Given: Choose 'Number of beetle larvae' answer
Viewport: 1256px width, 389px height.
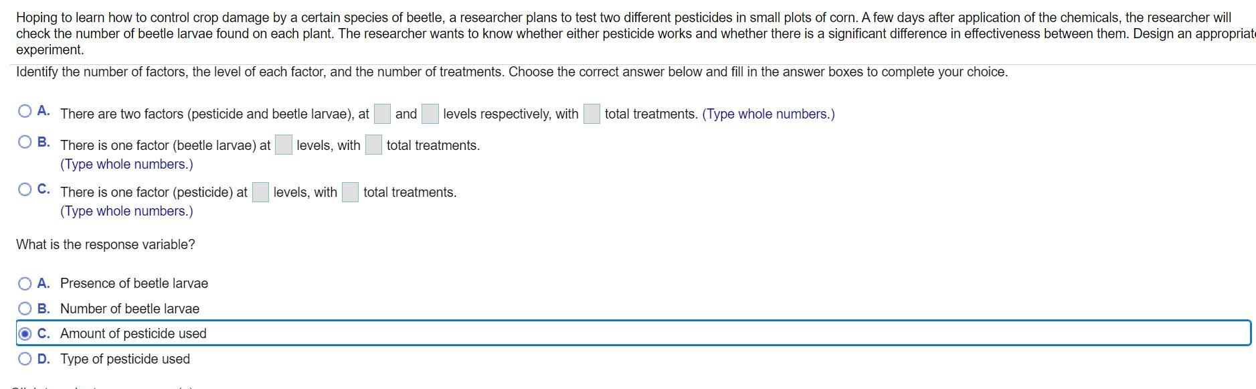Looking at the screenshot, I should (25, 309).
